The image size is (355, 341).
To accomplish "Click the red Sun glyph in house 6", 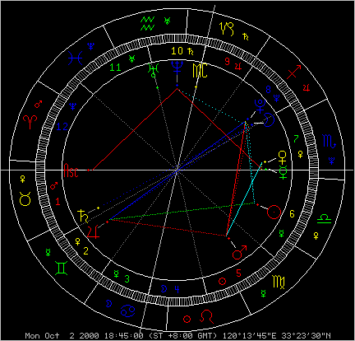I will click(x=274, y=212).
